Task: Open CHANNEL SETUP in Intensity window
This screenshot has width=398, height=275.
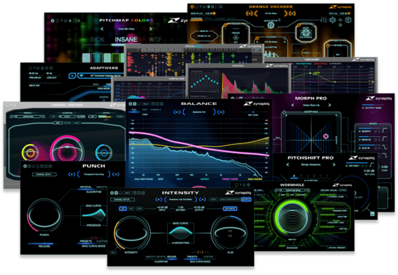Action: [122, 199]
